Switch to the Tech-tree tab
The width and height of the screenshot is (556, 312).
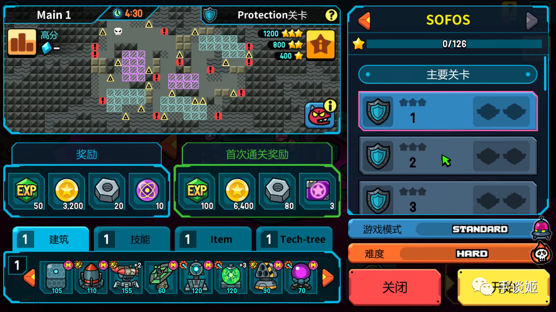[295, 239]
